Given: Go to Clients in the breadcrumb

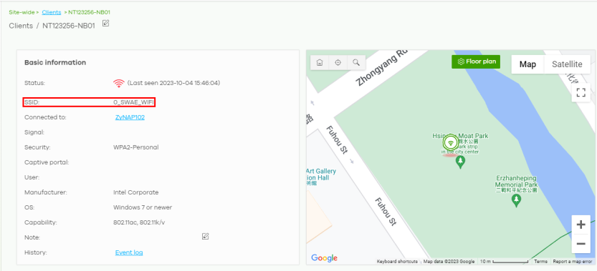Looking at the screenshot, I should click(x=52, y=12).
